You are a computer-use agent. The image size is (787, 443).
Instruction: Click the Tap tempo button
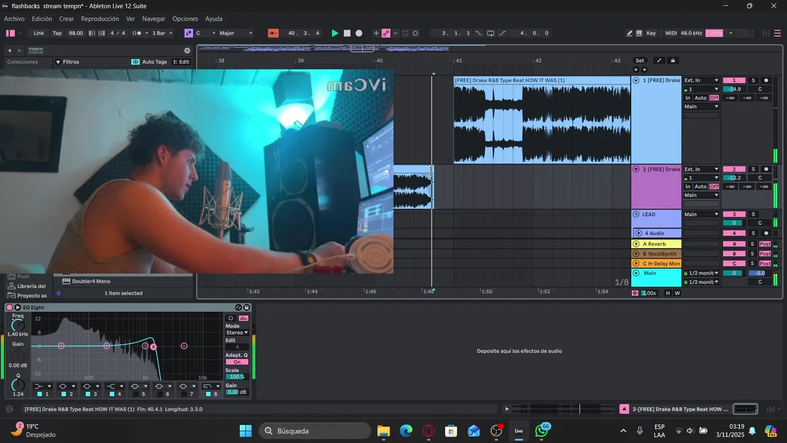tap(57, 33)
